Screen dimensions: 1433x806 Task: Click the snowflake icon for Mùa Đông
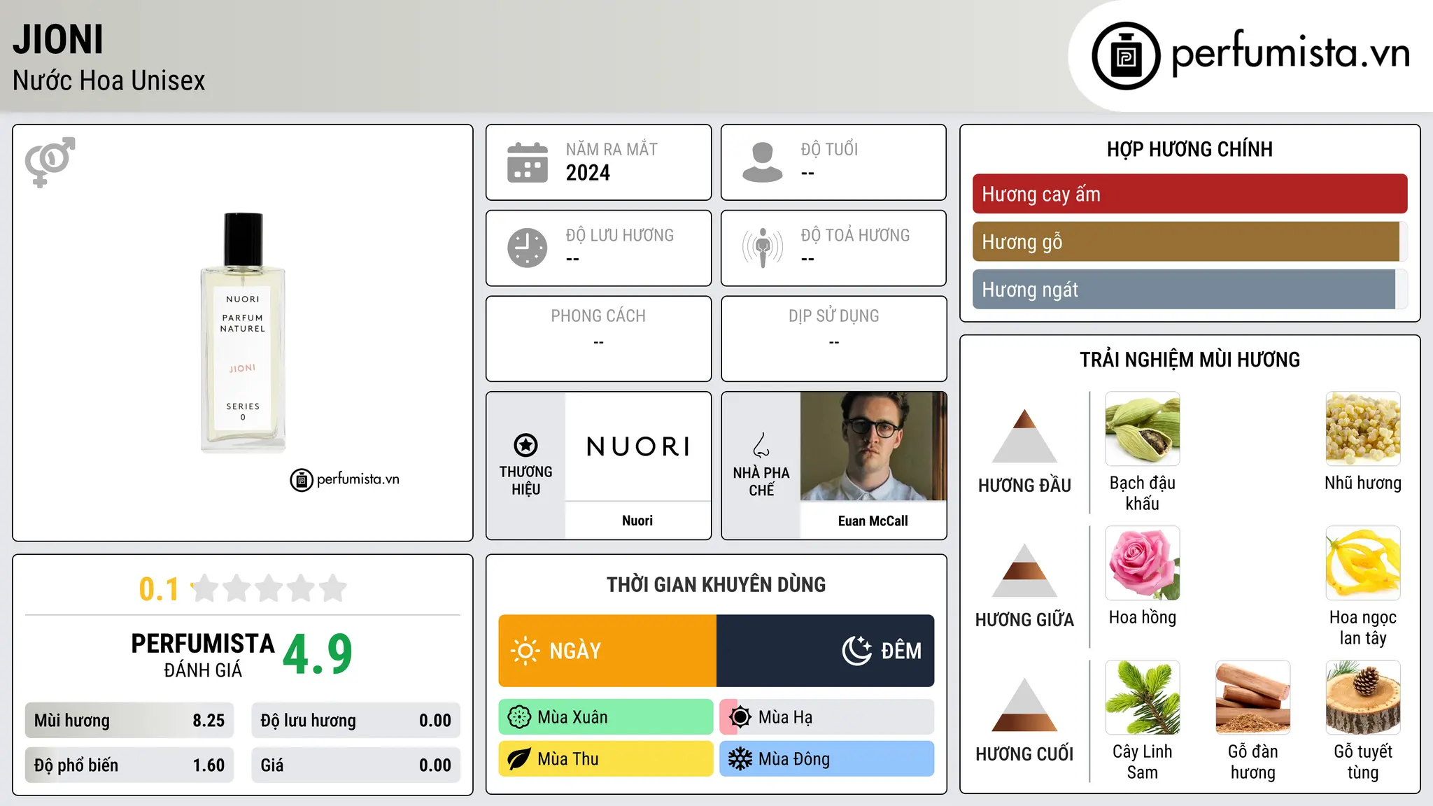pos(740,759)
